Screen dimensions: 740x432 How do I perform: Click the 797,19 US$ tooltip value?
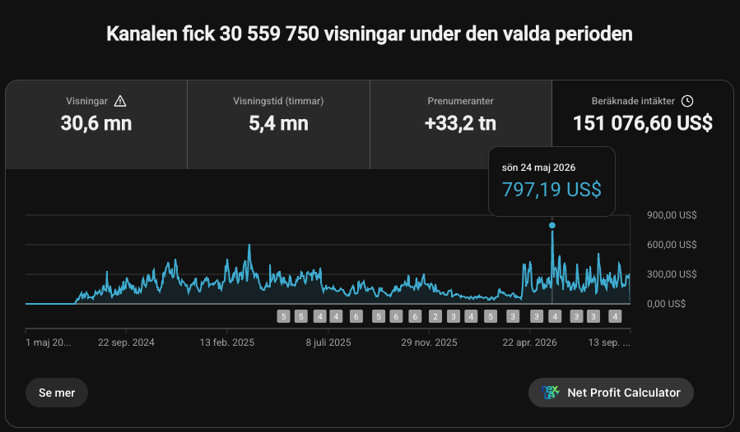[552, 190]
